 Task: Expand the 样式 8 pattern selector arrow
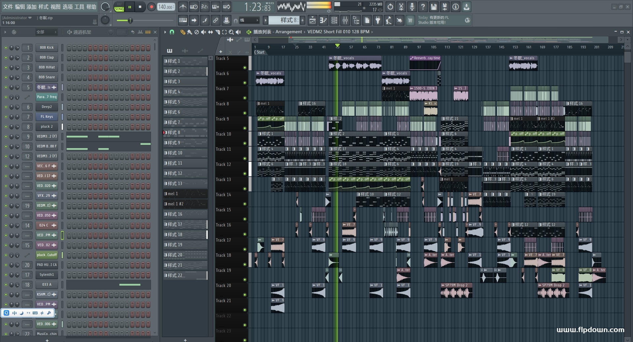tap(265, 20)
